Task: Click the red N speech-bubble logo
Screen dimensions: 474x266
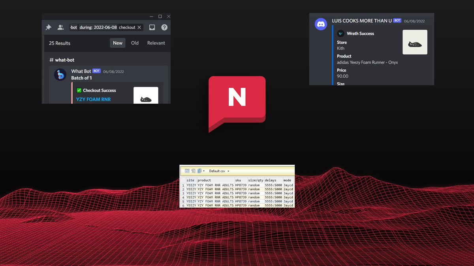Action: pyautogui.click(x=237, y=104)
